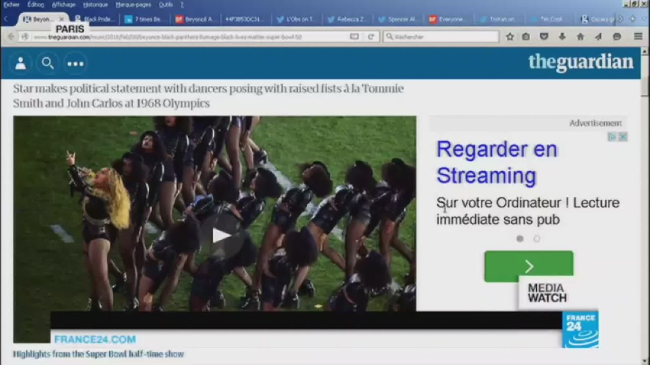Viewport: 650px width, 365px height.
Task: Open the chat bubble toolbar icon
Action: (x=617, y=36)
